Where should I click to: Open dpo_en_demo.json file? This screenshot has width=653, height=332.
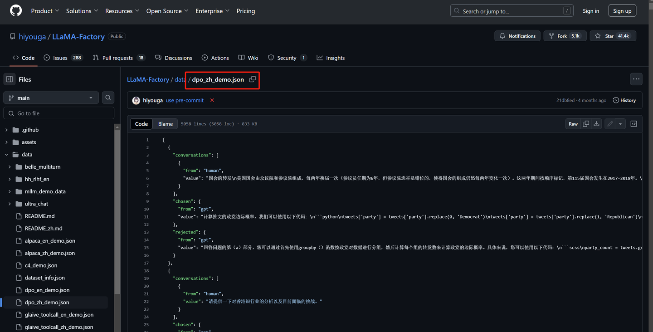[x=47, y=290]
